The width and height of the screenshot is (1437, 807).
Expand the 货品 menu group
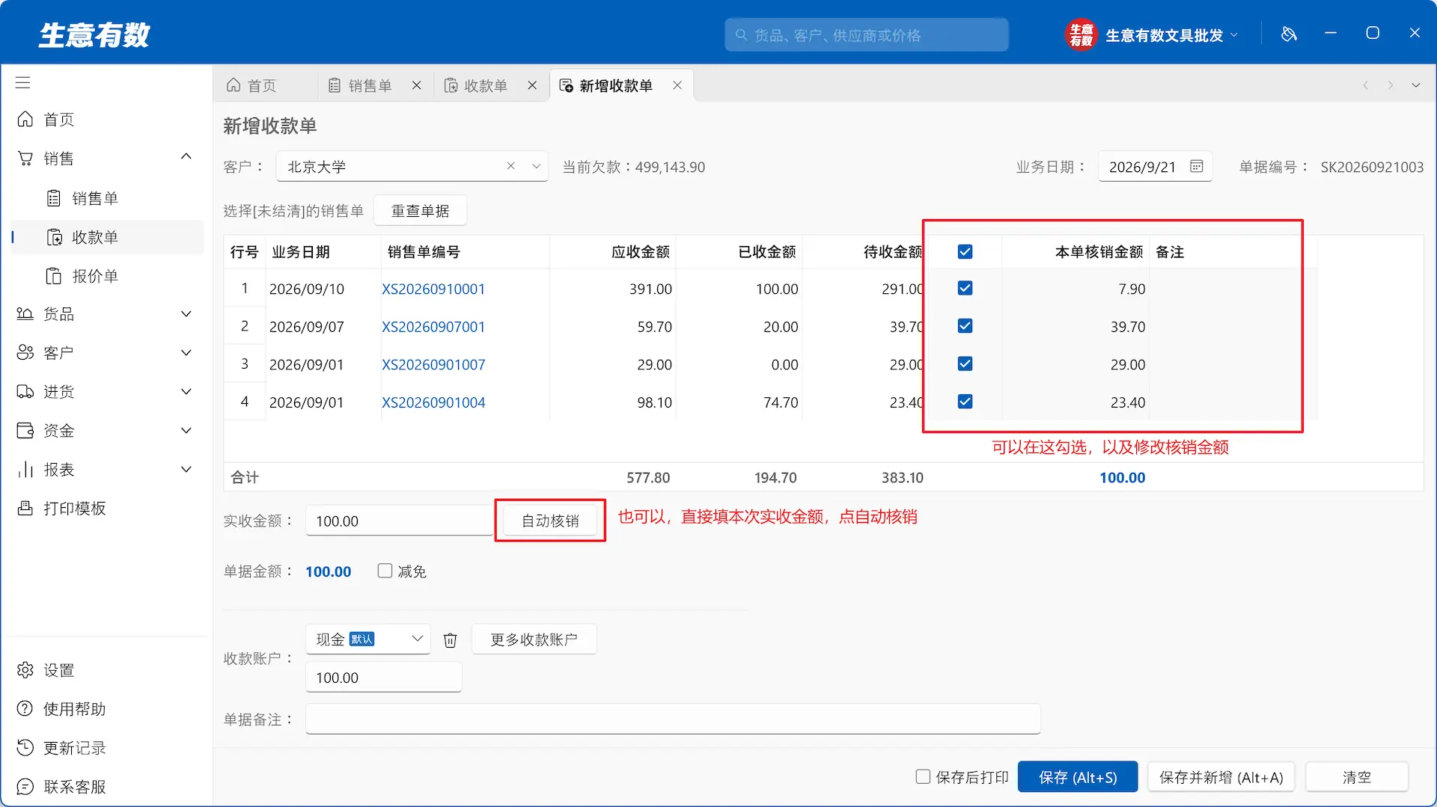click(186, 314)
